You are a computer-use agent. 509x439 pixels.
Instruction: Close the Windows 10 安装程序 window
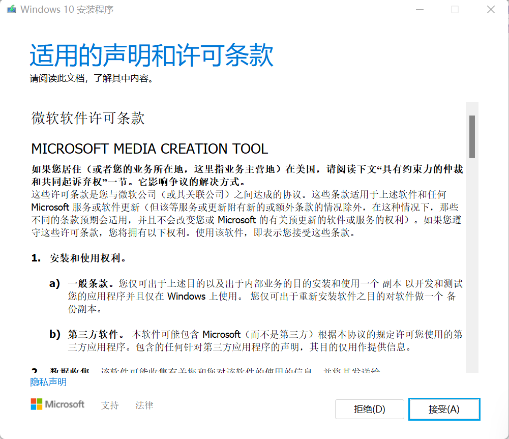pyautogui.click(x=490, y=9)
